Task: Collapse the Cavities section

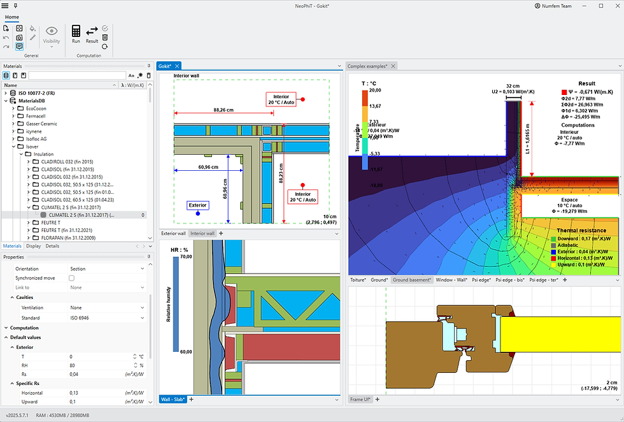Action: [12, 298]
